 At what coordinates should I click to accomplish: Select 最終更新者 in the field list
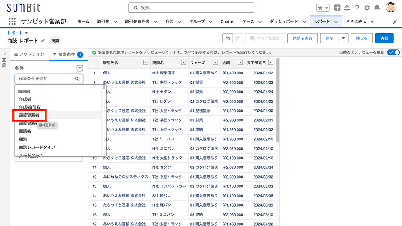(29, 115)
